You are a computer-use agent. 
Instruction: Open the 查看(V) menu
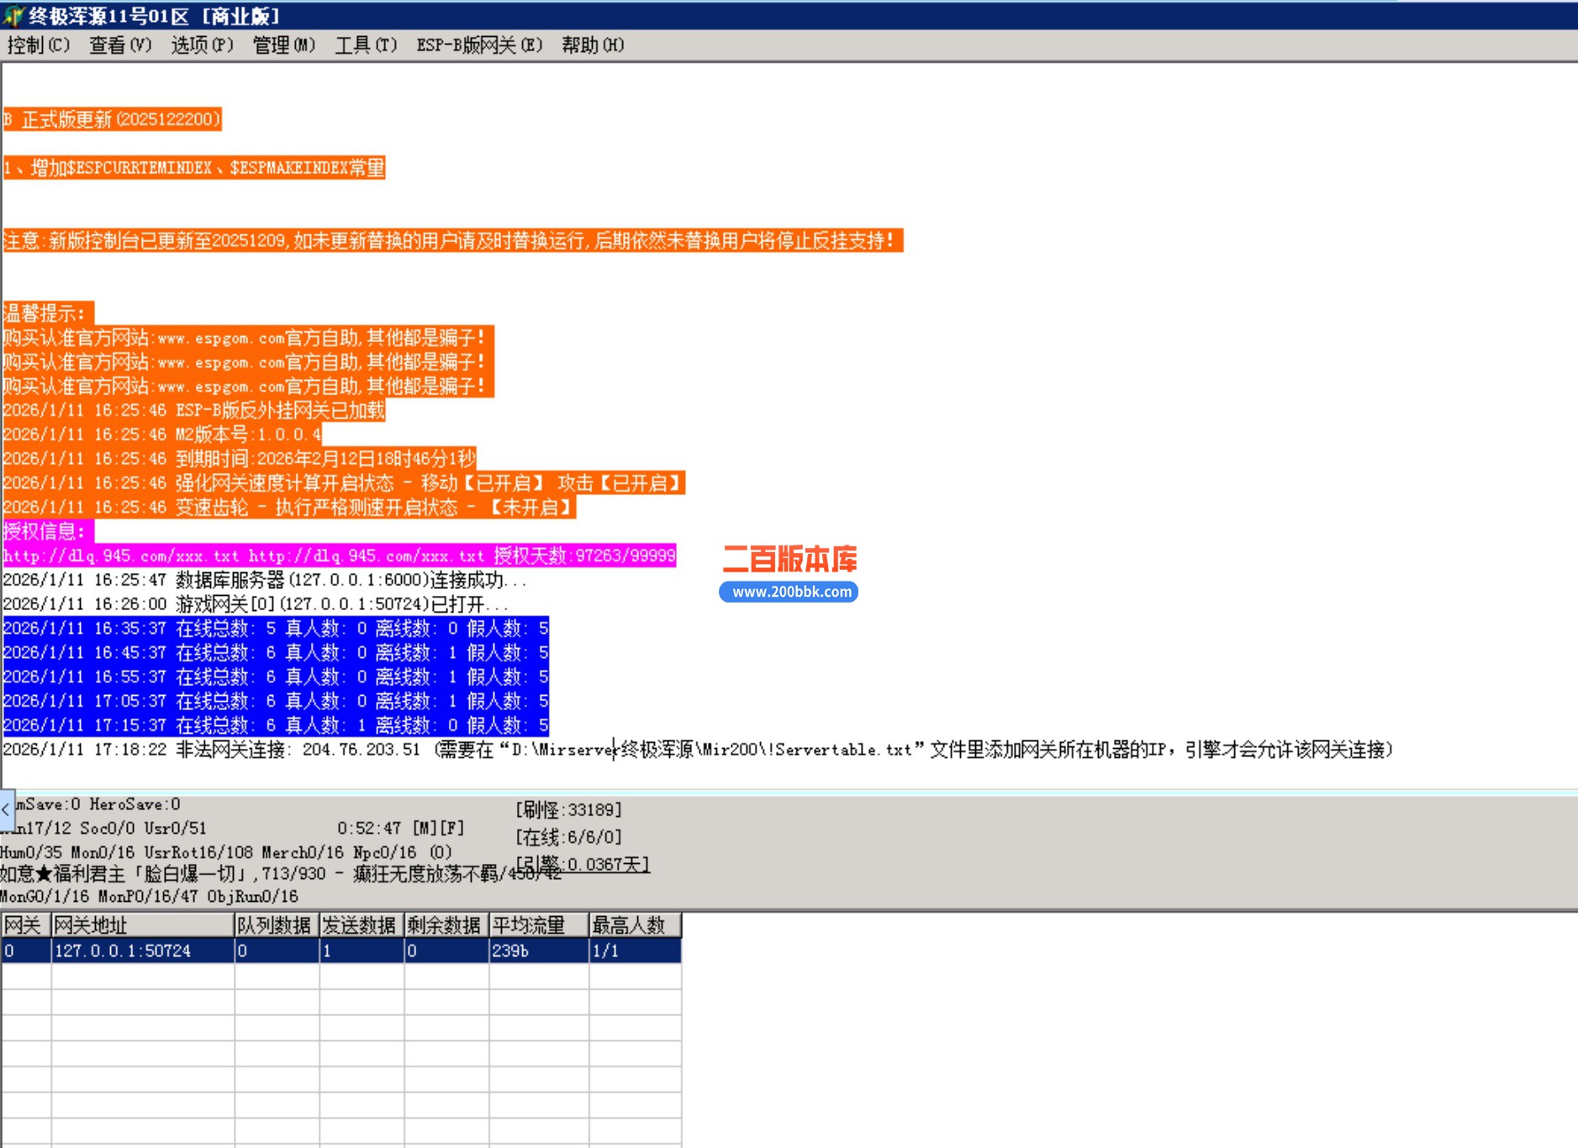(x=120, y=45)
